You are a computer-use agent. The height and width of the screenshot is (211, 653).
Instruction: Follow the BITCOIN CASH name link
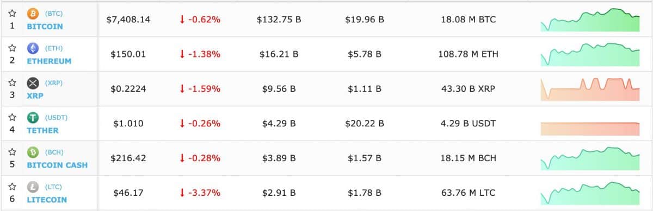pos(57,165)
